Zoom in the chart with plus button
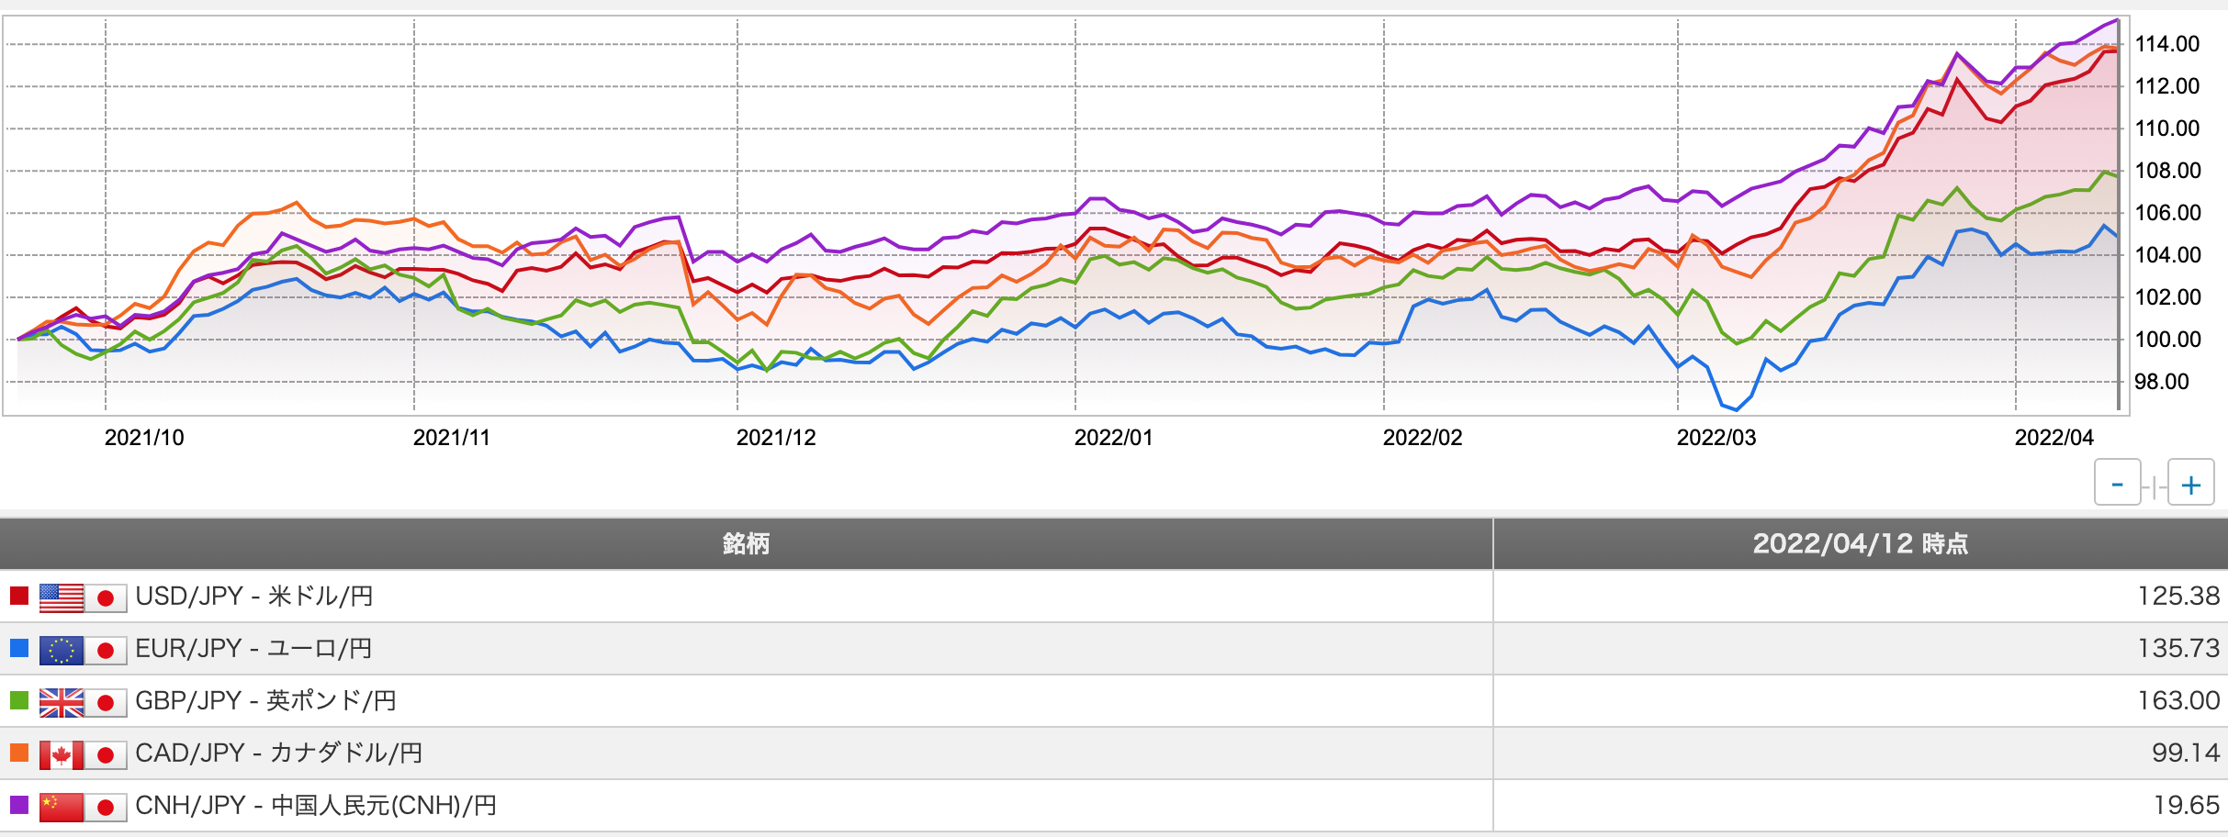The width and height of the screenshot is (2228, 837). tap(2190, 484)
